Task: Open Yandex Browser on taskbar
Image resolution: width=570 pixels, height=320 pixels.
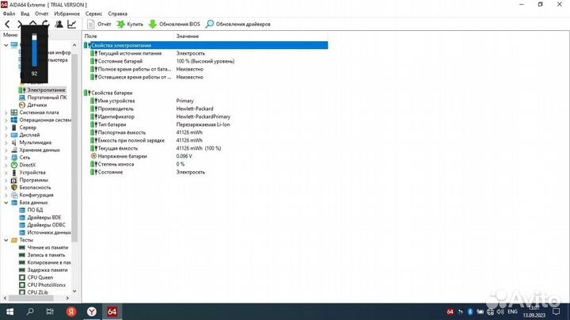Action: point(92,311)
